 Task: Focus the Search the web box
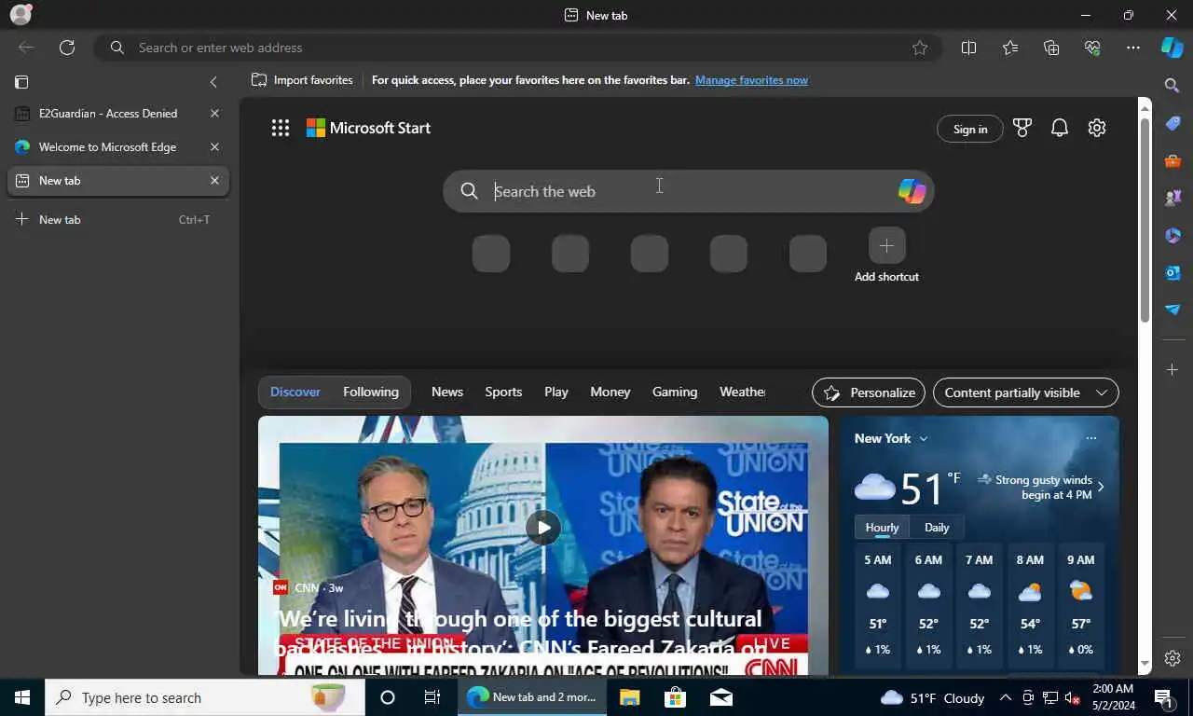point(688,191)
